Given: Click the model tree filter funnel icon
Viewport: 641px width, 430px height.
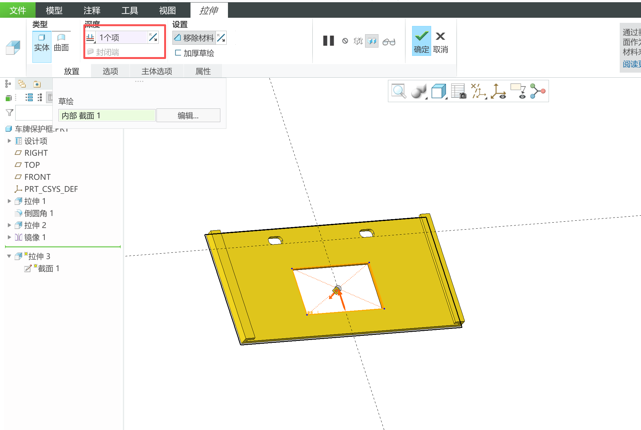Looking at the screenshot, I should coord(10,113).
